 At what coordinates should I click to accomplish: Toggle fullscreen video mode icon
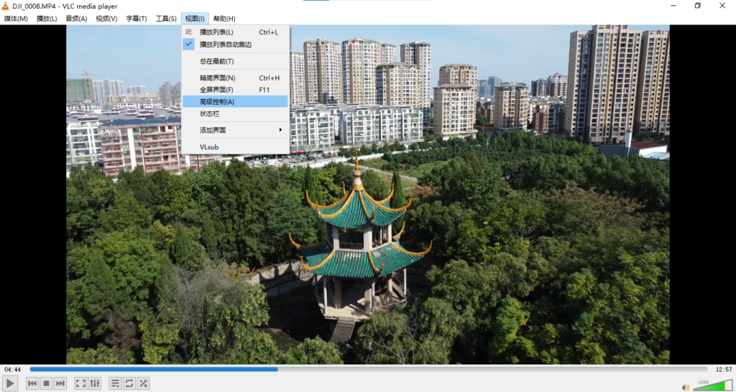(x=80, y=383)
